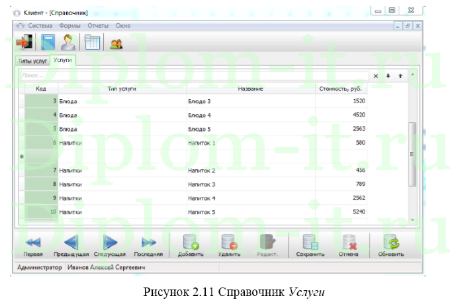This screenshot has width=450, height=304.
Task: Select the Блюдо 4 name cell
Action: (x=251, y=115)
